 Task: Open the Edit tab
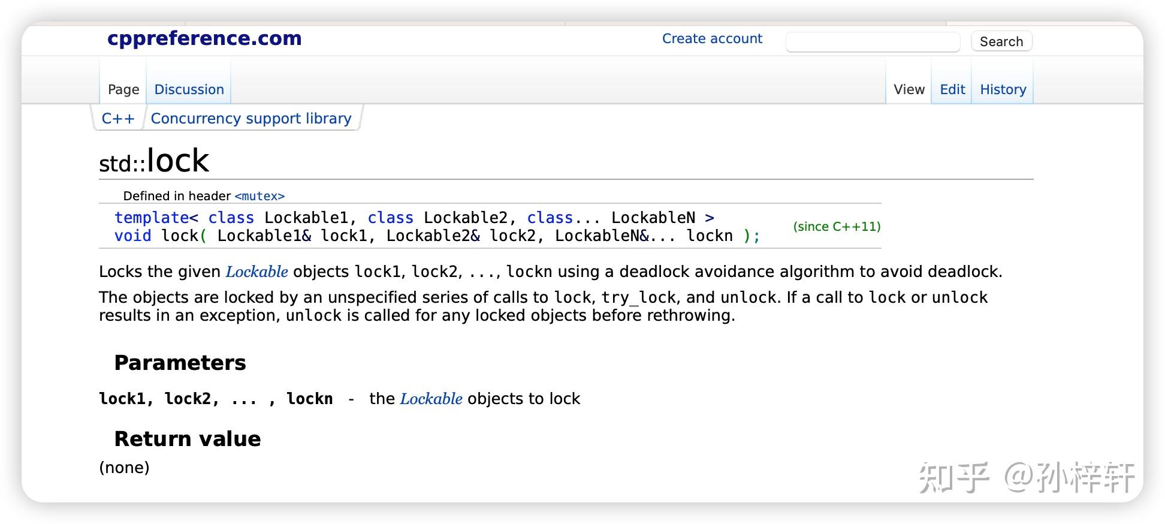(952, 90)
